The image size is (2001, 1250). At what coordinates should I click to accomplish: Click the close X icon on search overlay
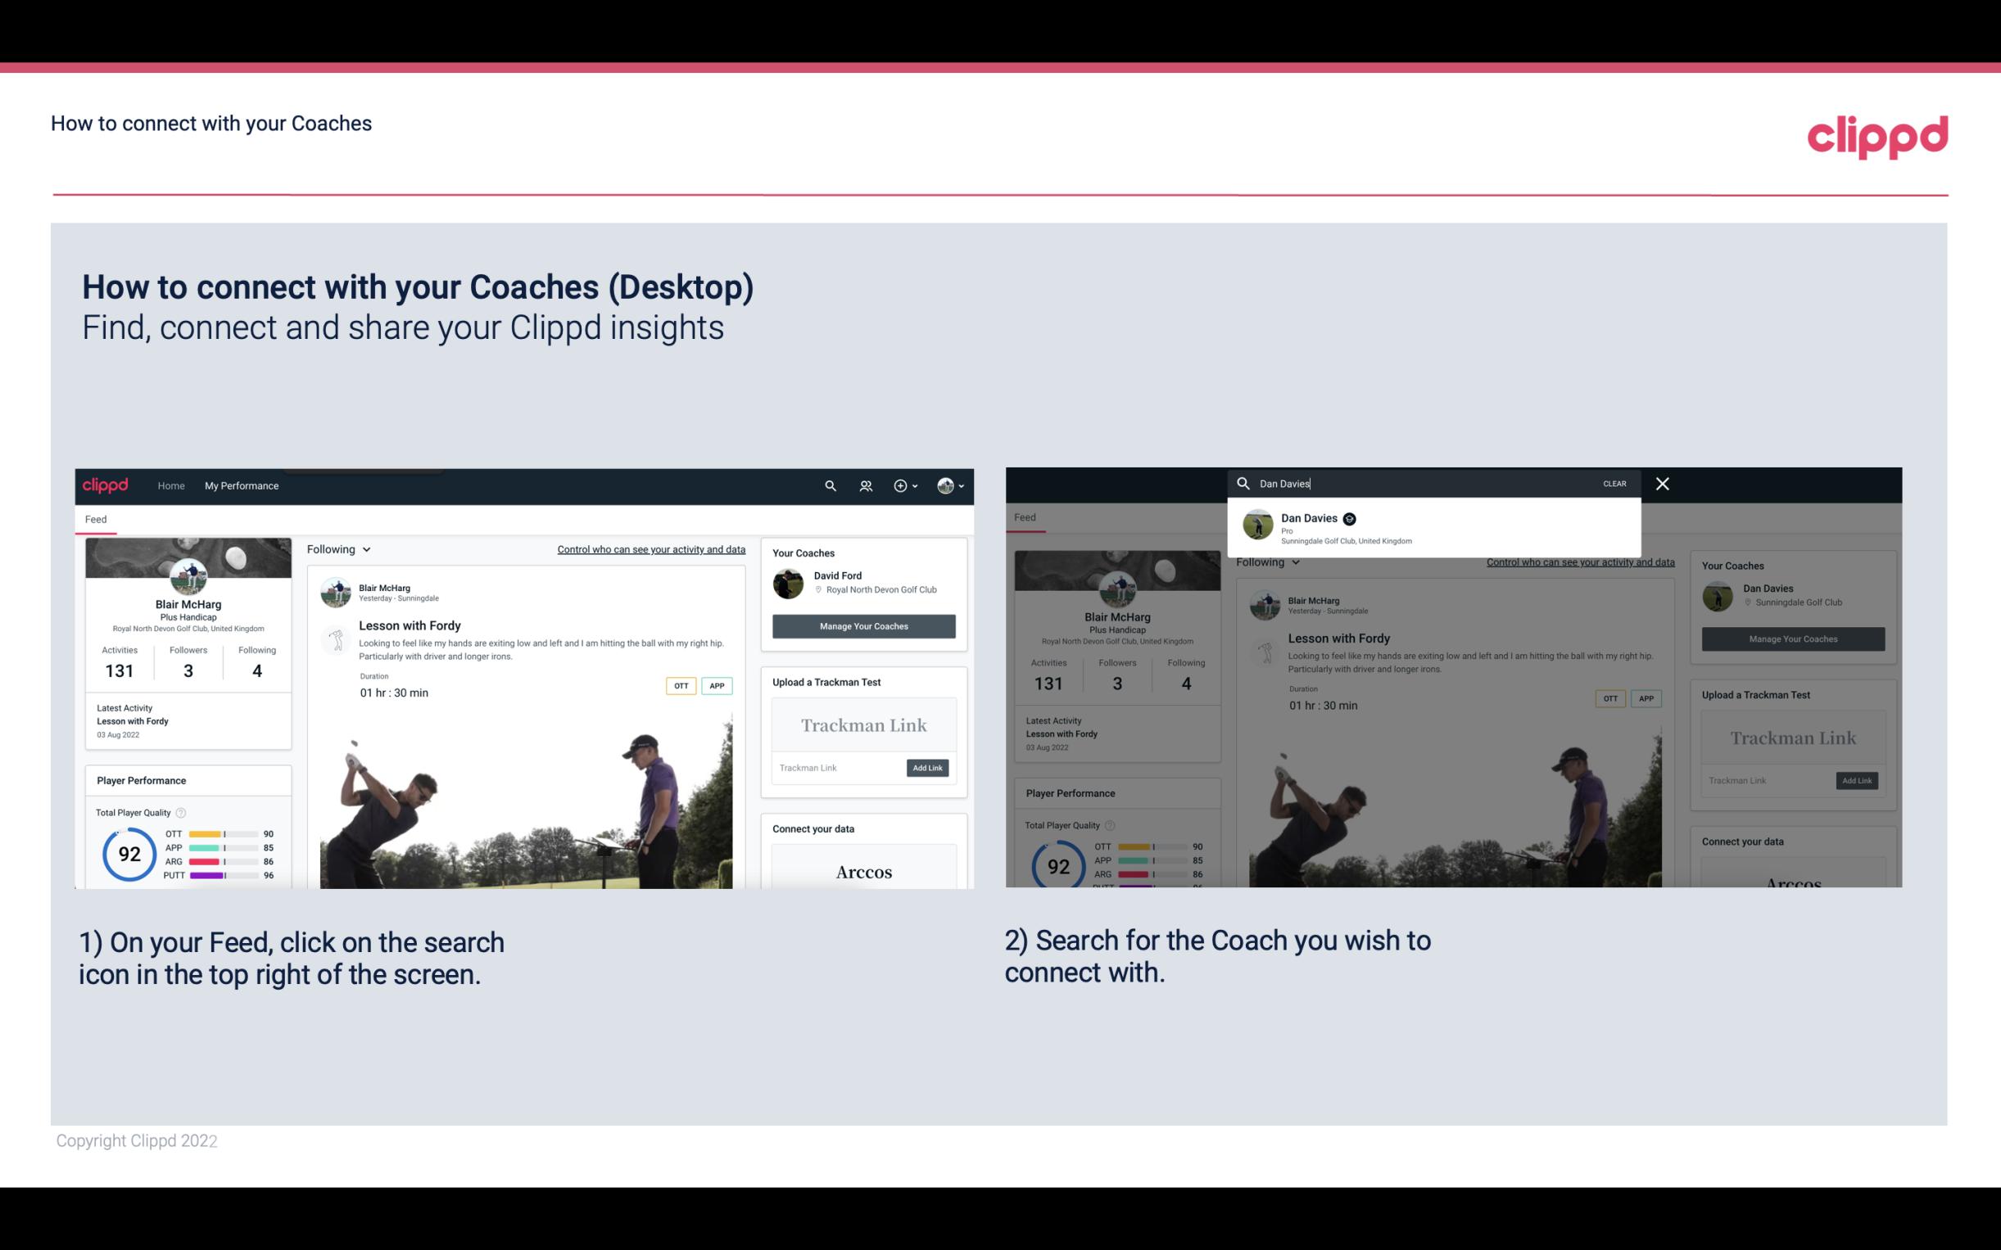(x=1663, y=482)
